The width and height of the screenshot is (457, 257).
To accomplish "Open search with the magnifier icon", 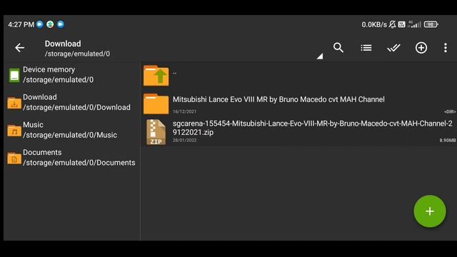I will pyautogui.click(x=338, y=48).
